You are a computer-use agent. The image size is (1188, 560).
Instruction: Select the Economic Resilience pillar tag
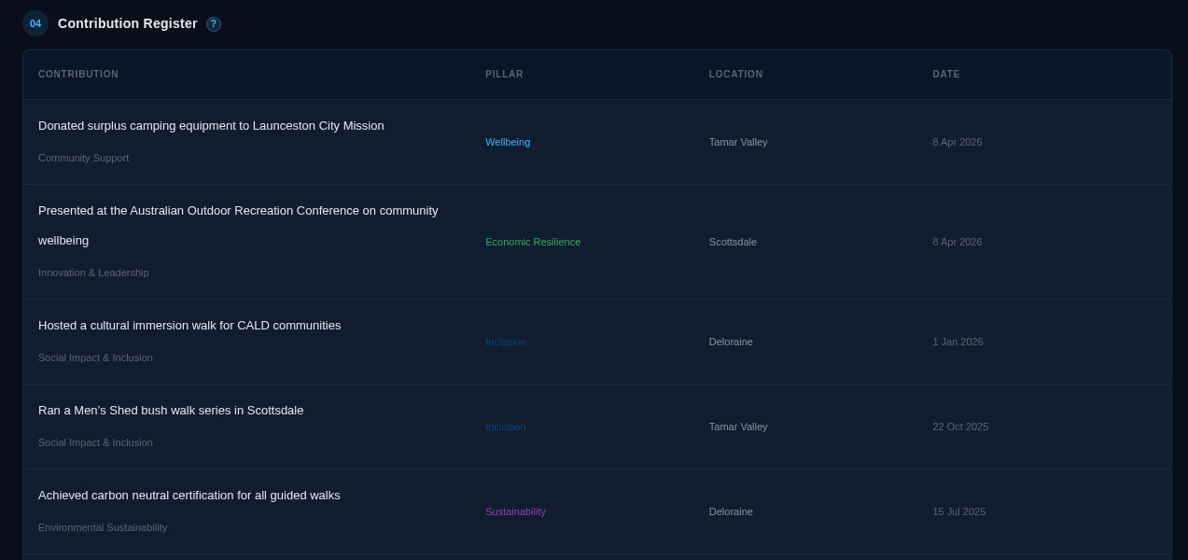coord(533,242)
